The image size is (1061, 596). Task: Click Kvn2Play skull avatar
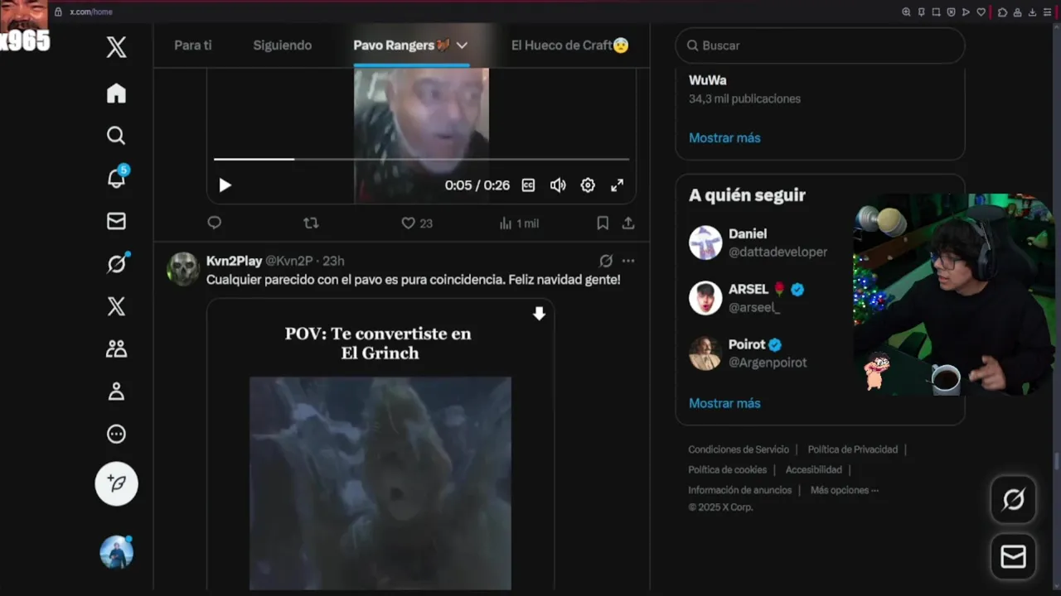(x=183, y=269)
